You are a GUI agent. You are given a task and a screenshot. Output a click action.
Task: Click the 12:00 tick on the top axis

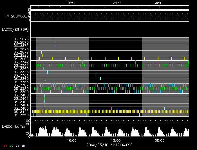tap(116, 3)
